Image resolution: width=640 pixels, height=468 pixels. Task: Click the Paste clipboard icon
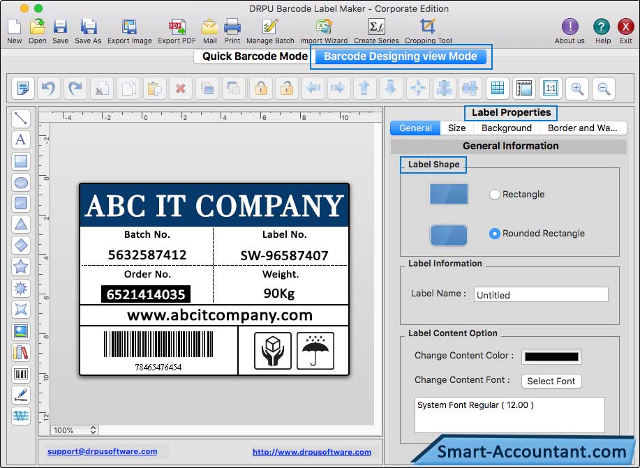[155, 88]
